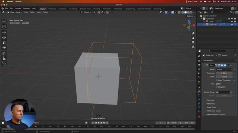Select the Measure ruler tool
Screen dimensions: 238x133
(4, 58)
